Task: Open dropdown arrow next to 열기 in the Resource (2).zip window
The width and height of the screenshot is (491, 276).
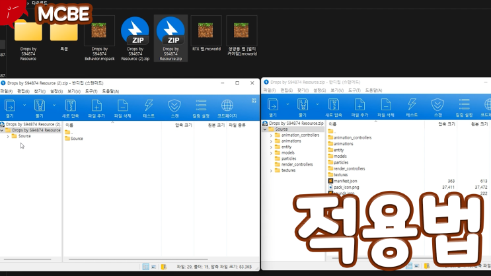Action: 24,105
